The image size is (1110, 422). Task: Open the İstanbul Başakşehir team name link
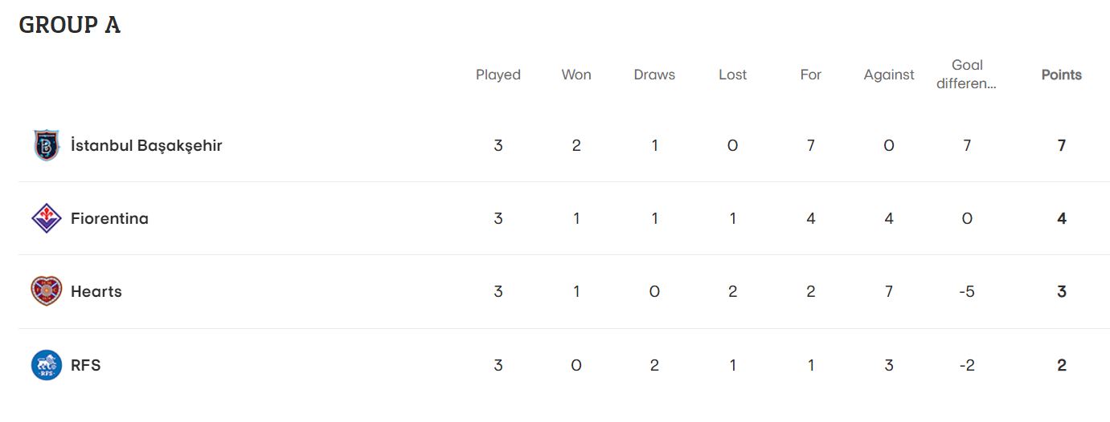[x=146, y=146]
